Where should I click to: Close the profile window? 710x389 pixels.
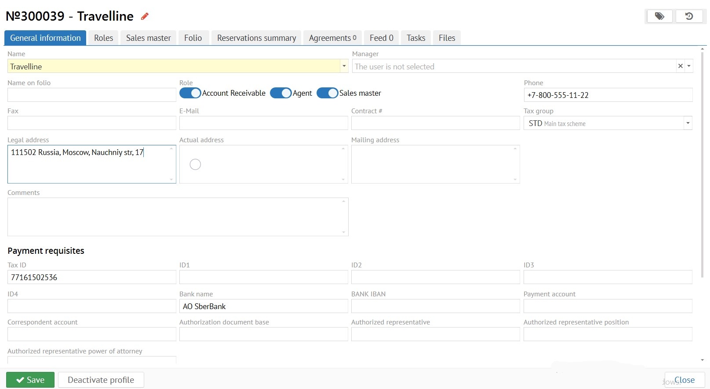(684, 380)
